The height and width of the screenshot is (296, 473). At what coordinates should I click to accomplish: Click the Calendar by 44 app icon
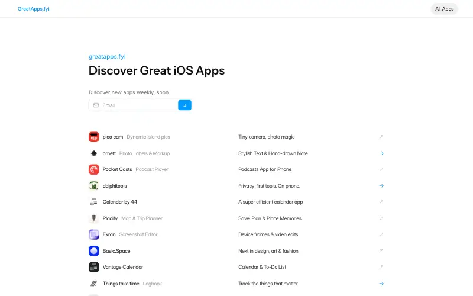(94, 202)
